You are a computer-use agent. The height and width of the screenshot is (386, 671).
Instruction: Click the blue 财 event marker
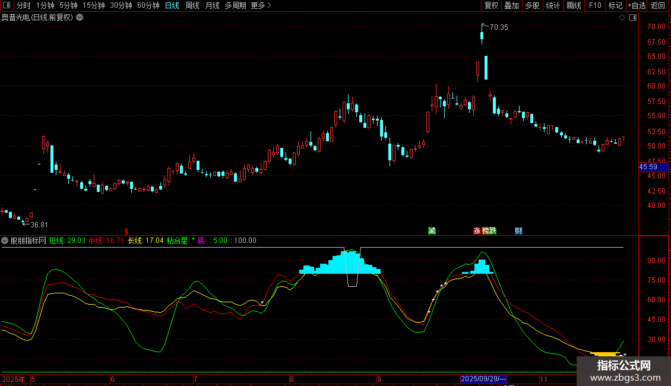point(518,231)
